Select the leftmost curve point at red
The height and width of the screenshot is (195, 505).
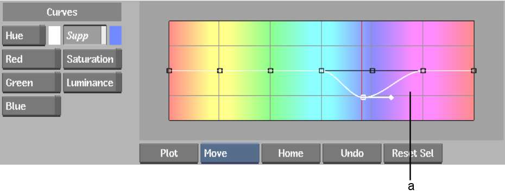pos(169,70)
